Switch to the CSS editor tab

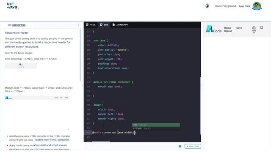104,25
